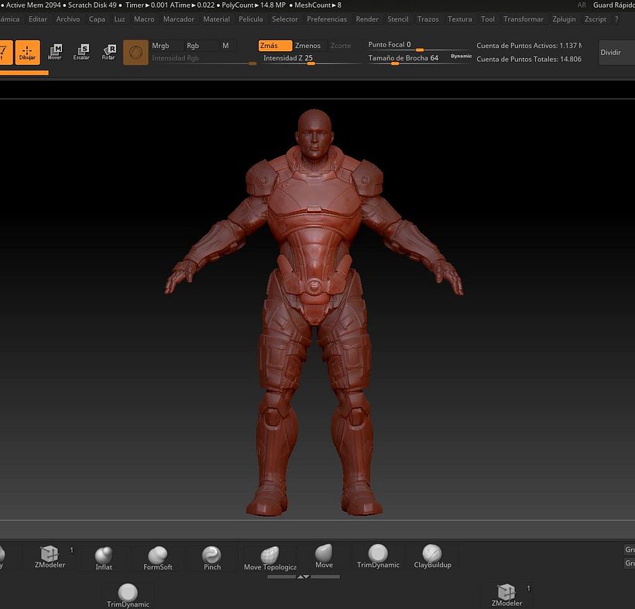The width and height of the screenshot is (635, 609).
Task: Select the Pinch brush
Action: [212, 559]
